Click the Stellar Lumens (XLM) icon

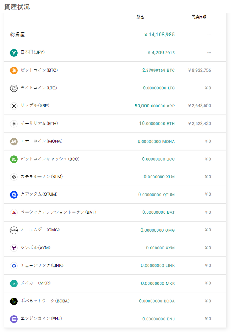coord(14,177)
